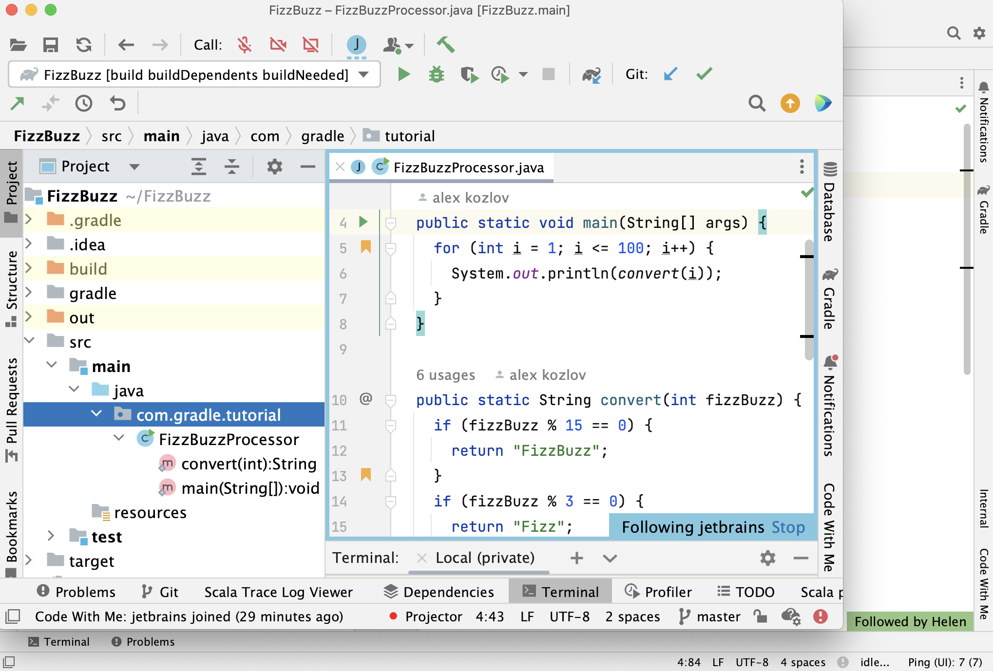
Task: Open the Dependencies tool window tab
Action: (439, 592)
